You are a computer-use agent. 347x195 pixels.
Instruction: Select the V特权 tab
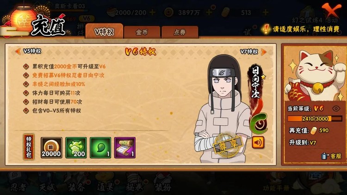[x=104, y=31]
